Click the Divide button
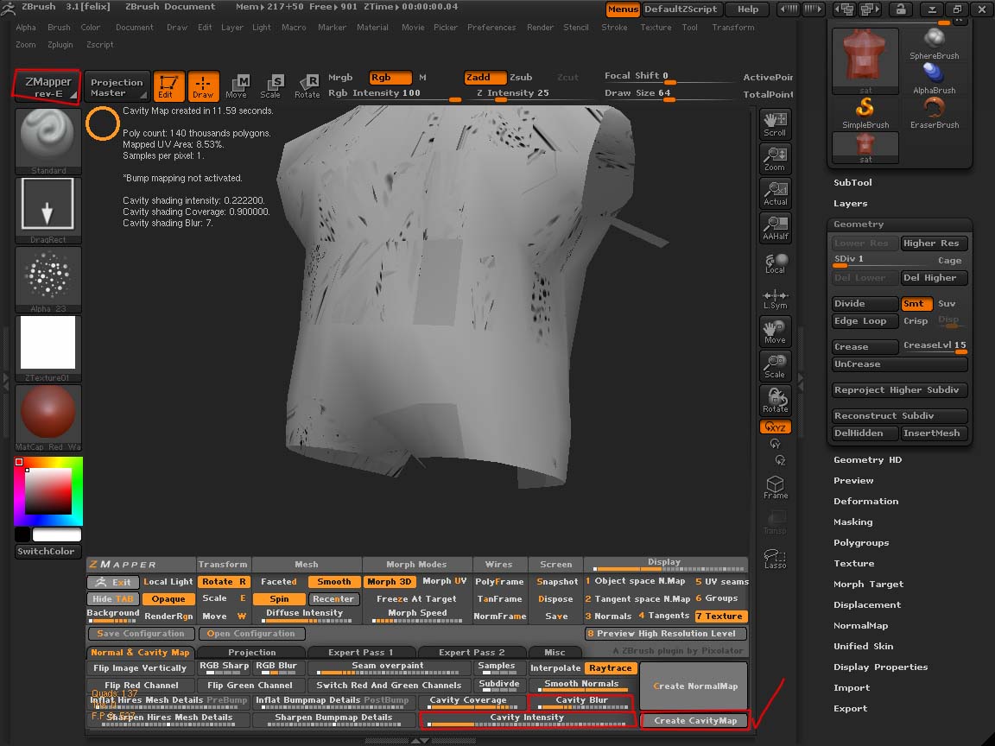Screen dimensions: 995x746 865,304
